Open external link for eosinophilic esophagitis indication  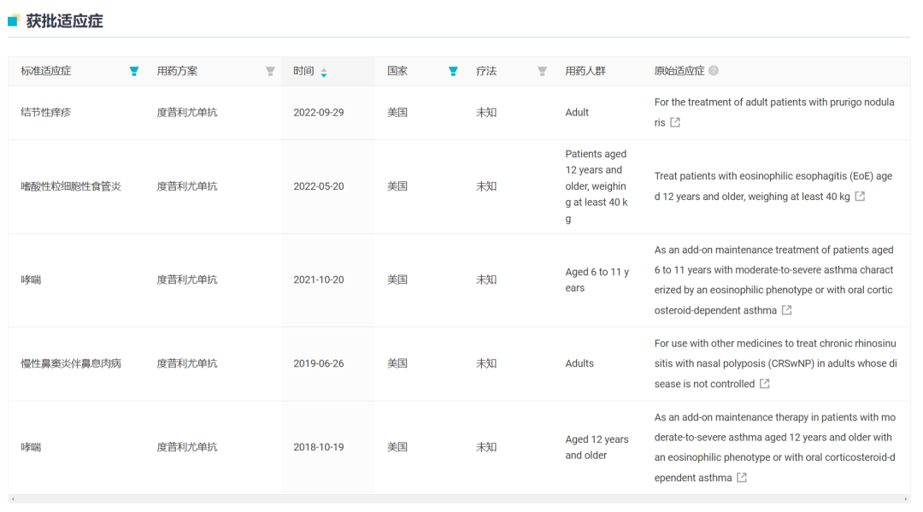tap(860, 196)
